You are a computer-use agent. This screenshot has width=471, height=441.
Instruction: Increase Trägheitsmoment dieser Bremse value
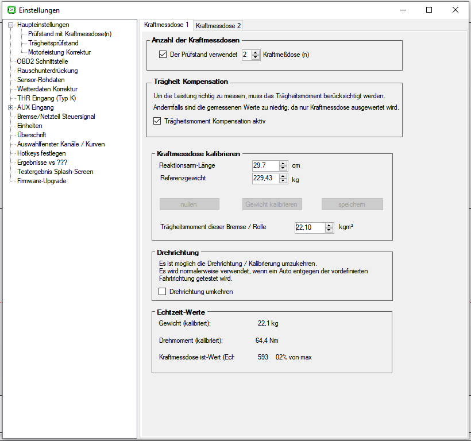329,225
